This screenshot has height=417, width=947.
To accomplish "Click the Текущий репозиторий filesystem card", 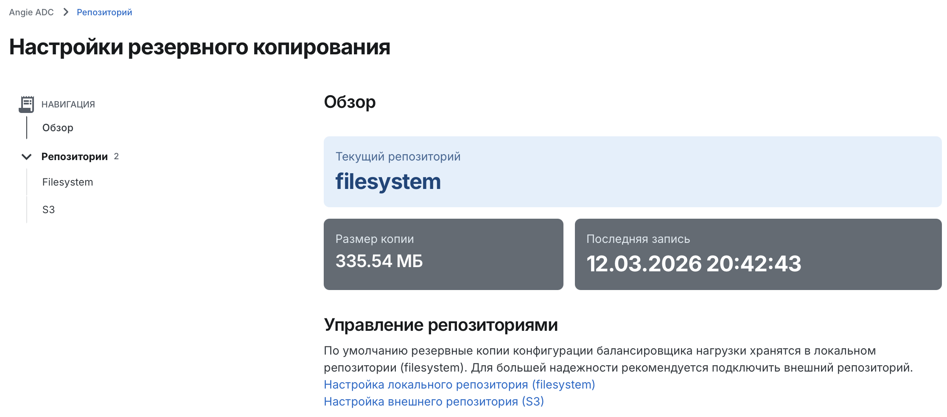I will coord(633,172).
